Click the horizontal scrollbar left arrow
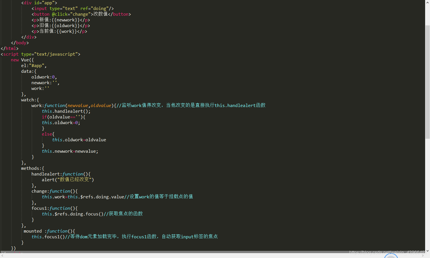The height and width of the screenshot is (258, 430). point(2,255)
